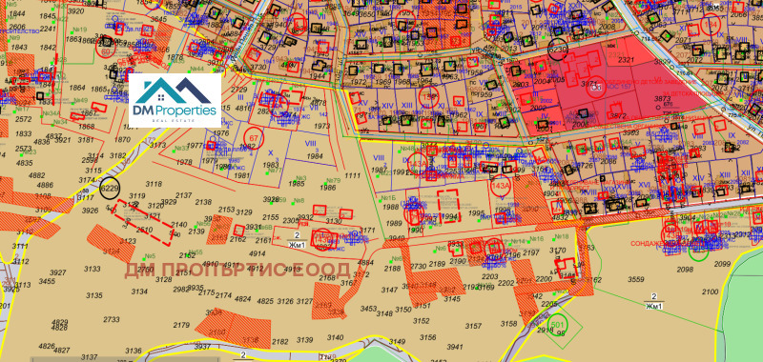Click parcel number 2137
The height and width of the screenshot is (362, 763).
[184, 195]
